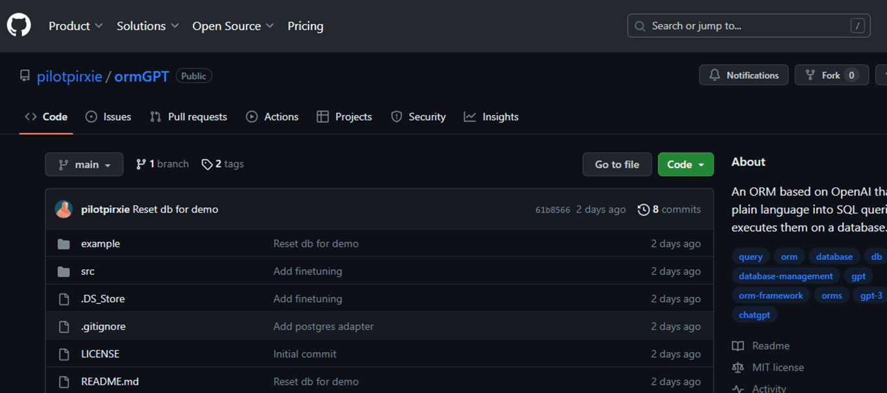
Task: View the 1 branch link
Action: tap(162, 164)
